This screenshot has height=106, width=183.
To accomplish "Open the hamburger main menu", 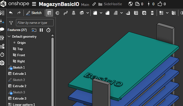I will click(34, 4).
